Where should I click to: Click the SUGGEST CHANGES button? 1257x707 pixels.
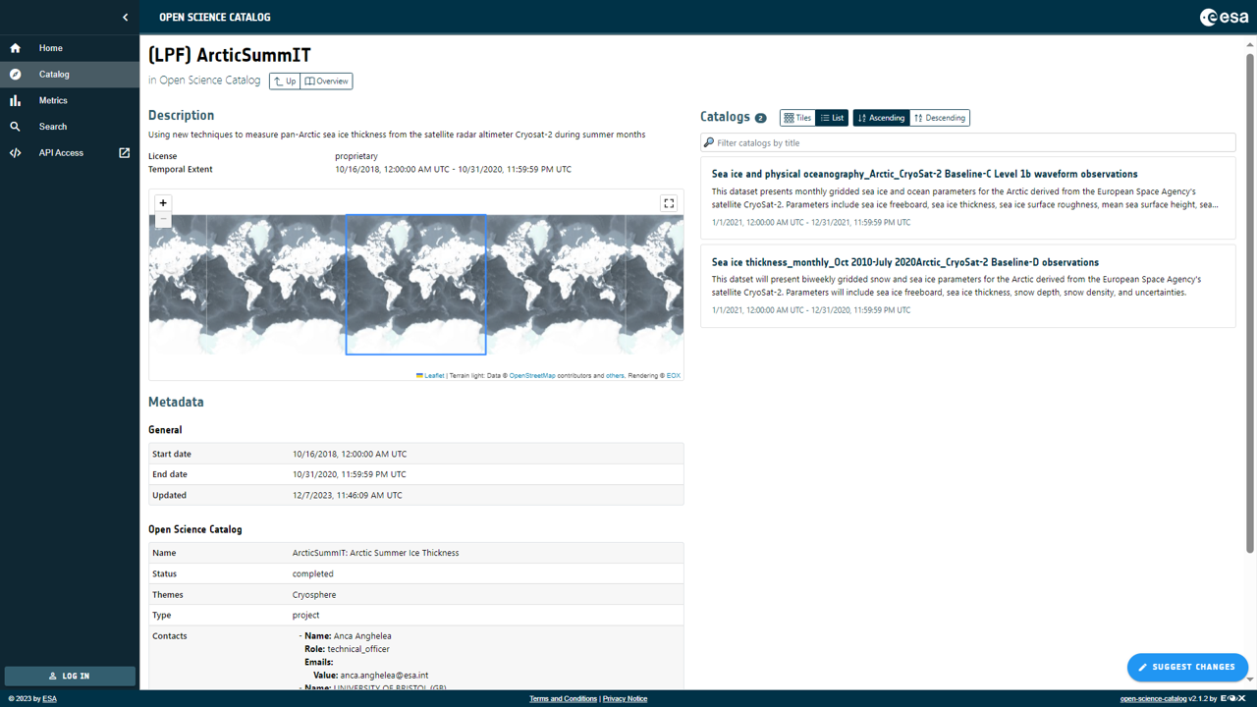1187,667
